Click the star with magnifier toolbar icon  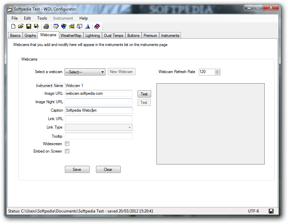tap(72, 26)
